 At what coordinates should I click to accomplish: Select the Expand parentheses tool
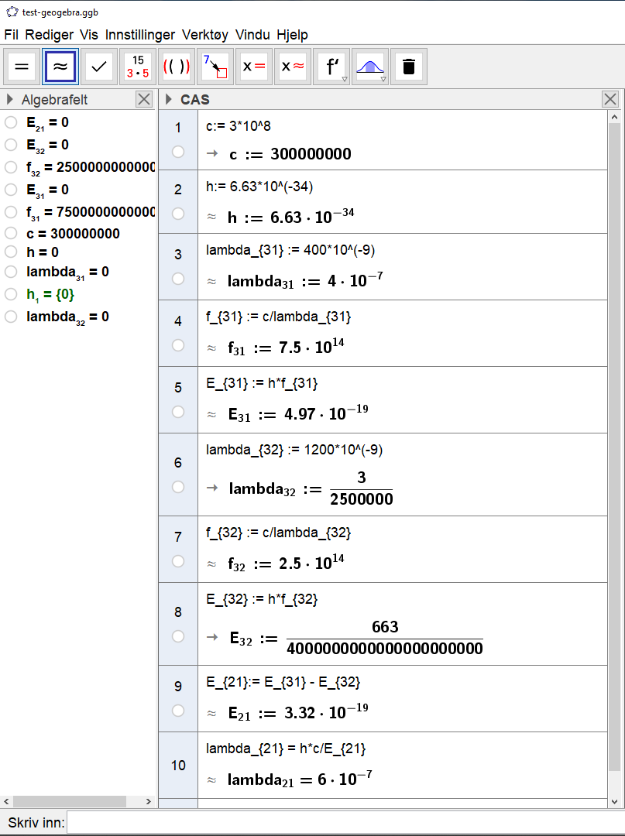[x=177, y=67]
